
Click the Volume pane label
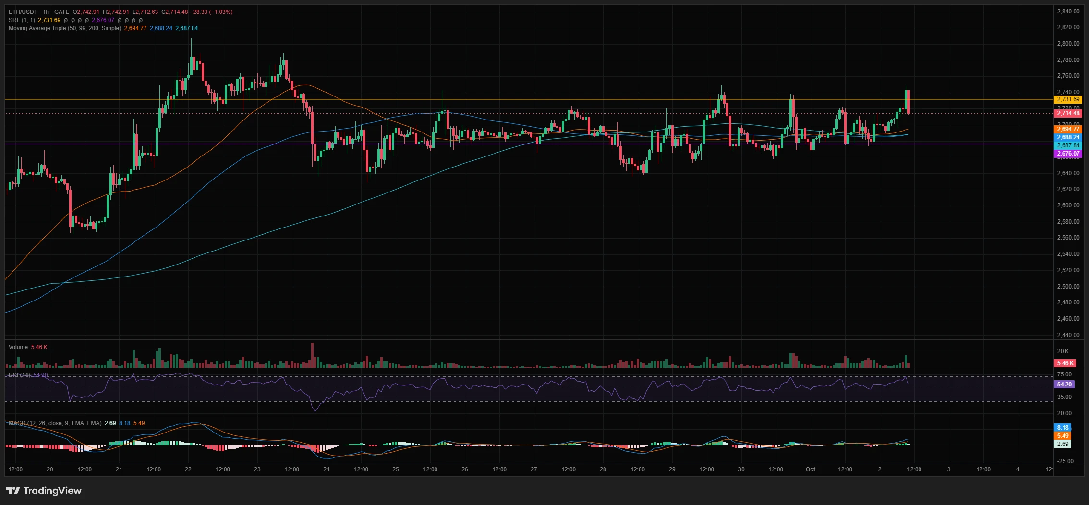[18, 347]
